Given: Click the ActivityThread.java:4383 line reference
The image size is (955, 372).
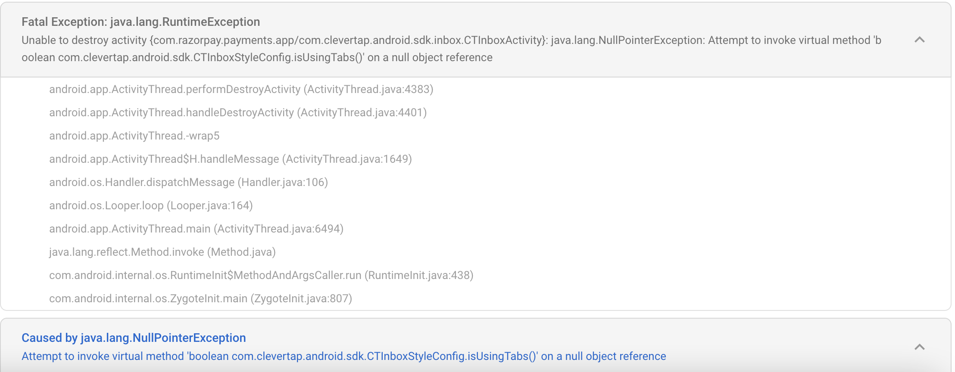Looking at the screenshot, I should [x=368, y=90].
